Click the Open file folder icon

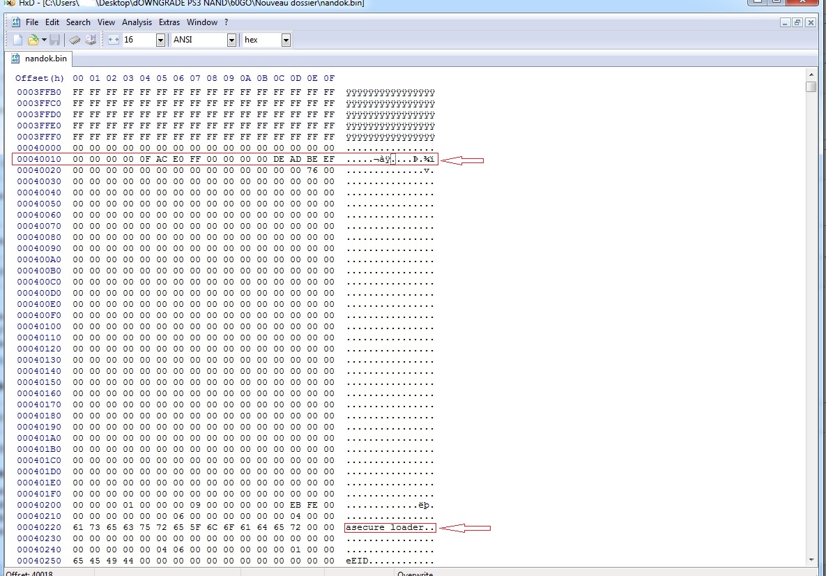[32, 40]
